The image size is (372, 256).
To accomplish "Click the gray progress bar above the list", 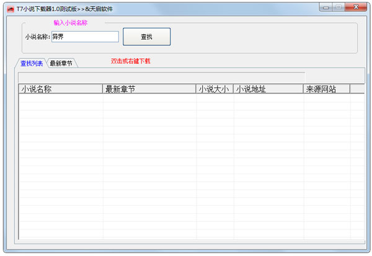I will click(x=161, y=77).
